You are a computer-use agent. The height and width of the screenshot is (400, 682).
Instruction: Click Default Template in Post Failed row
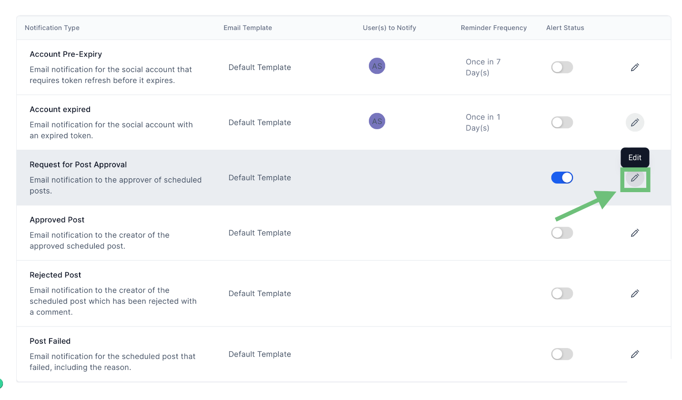[x=260, y=354]
